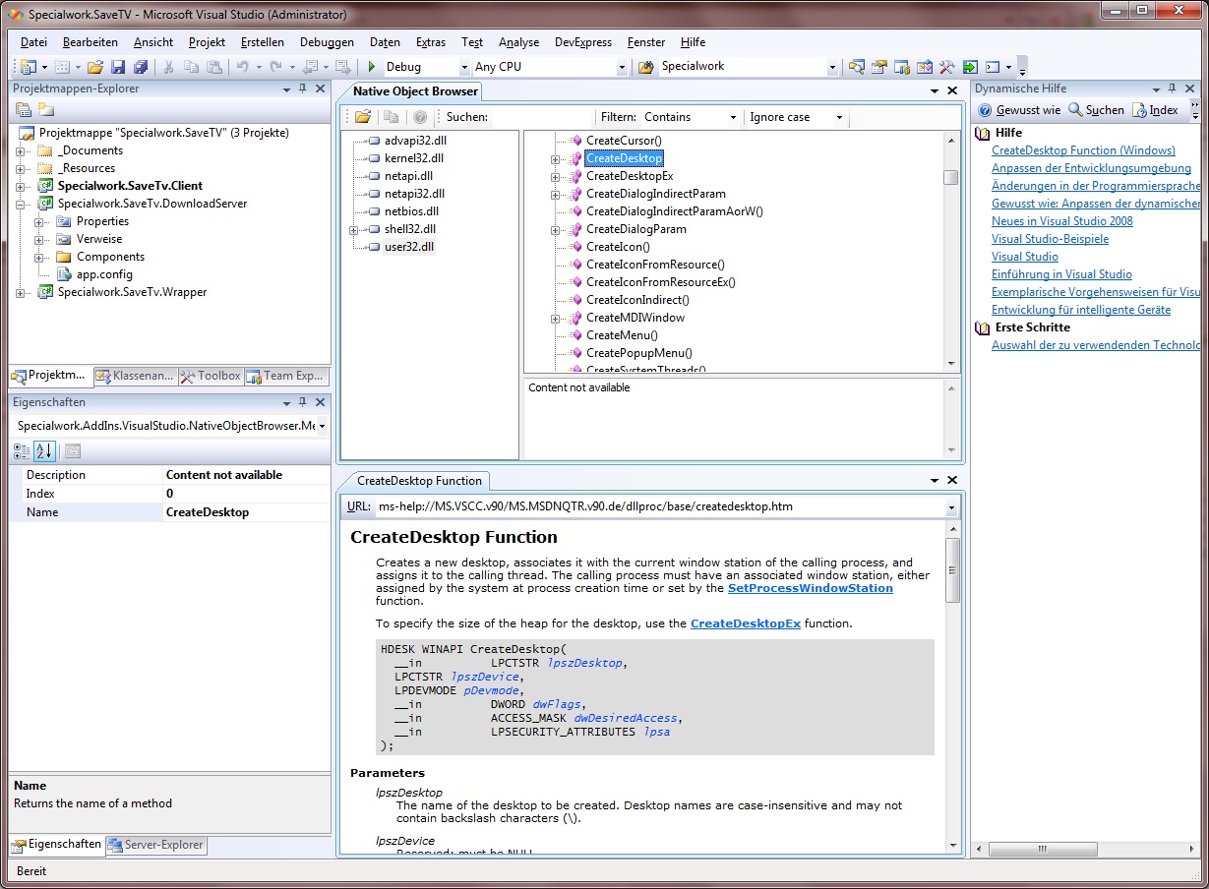Open the Solution Explorer toolbar icon
The width and height of the screenshot is (1209, 889).
tap(857, 67)
